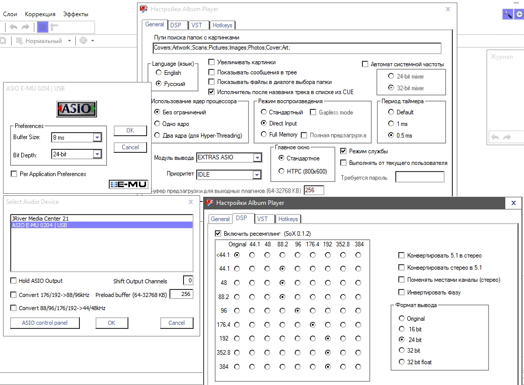
Task: Select 1 ms timer period
Action: tap(391, 124)
